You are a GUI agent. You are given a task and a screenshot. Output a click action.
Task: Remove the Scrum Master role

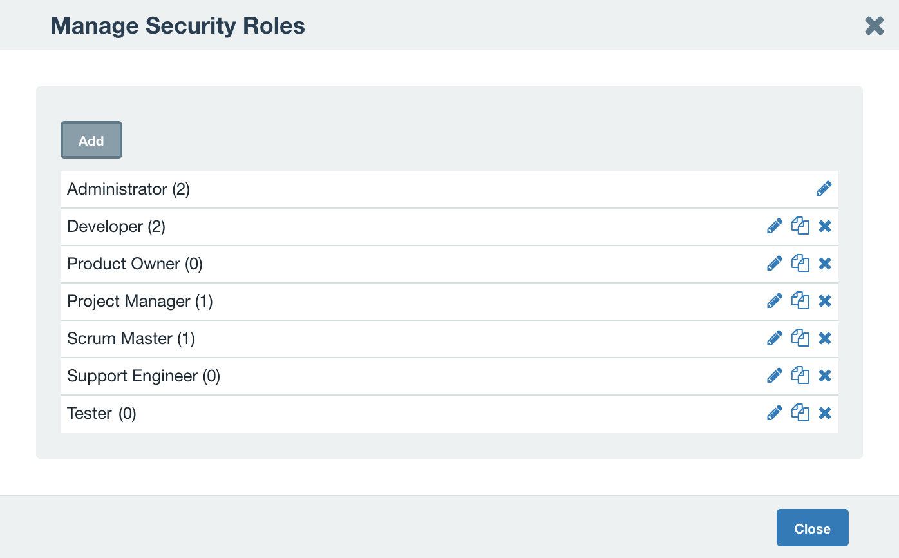pyautogui.click(x=825, y=338)
